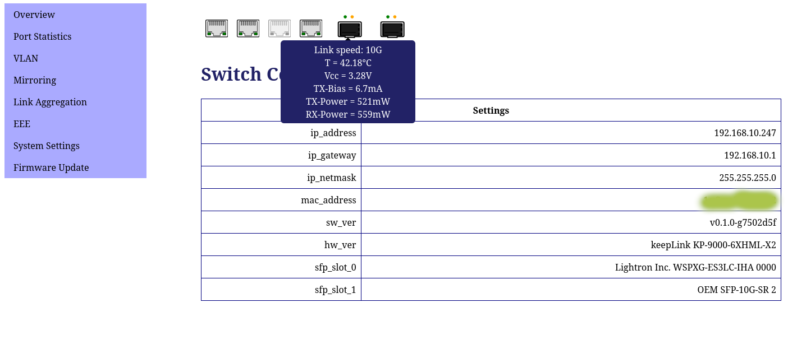Viewport: 797px width, 349px height.
Task: Click the 'RX-Power = 559mW' tooltip line
Action: pyautogui.click(x=348, y=114)
